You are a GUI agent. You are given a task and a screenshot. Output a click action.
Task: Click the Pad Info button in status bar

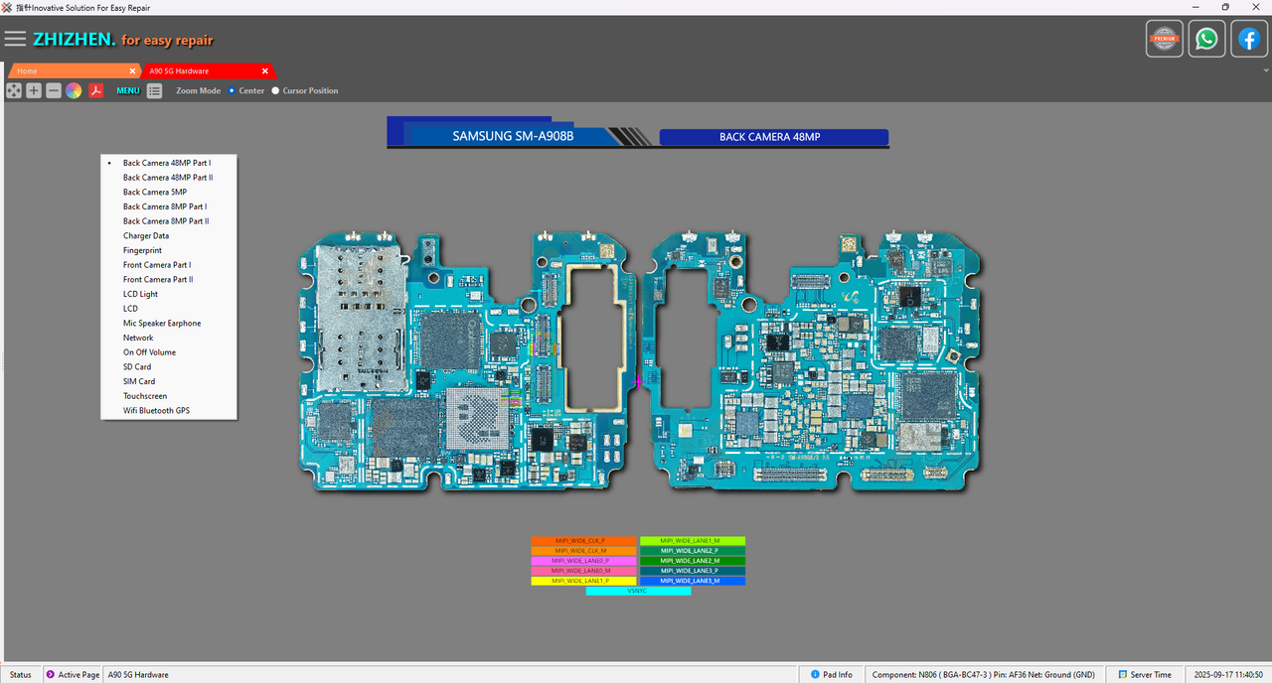coord(831,675)
